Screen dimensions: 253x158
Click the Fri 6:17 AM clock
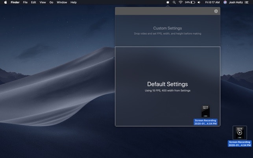coord(212,2)
